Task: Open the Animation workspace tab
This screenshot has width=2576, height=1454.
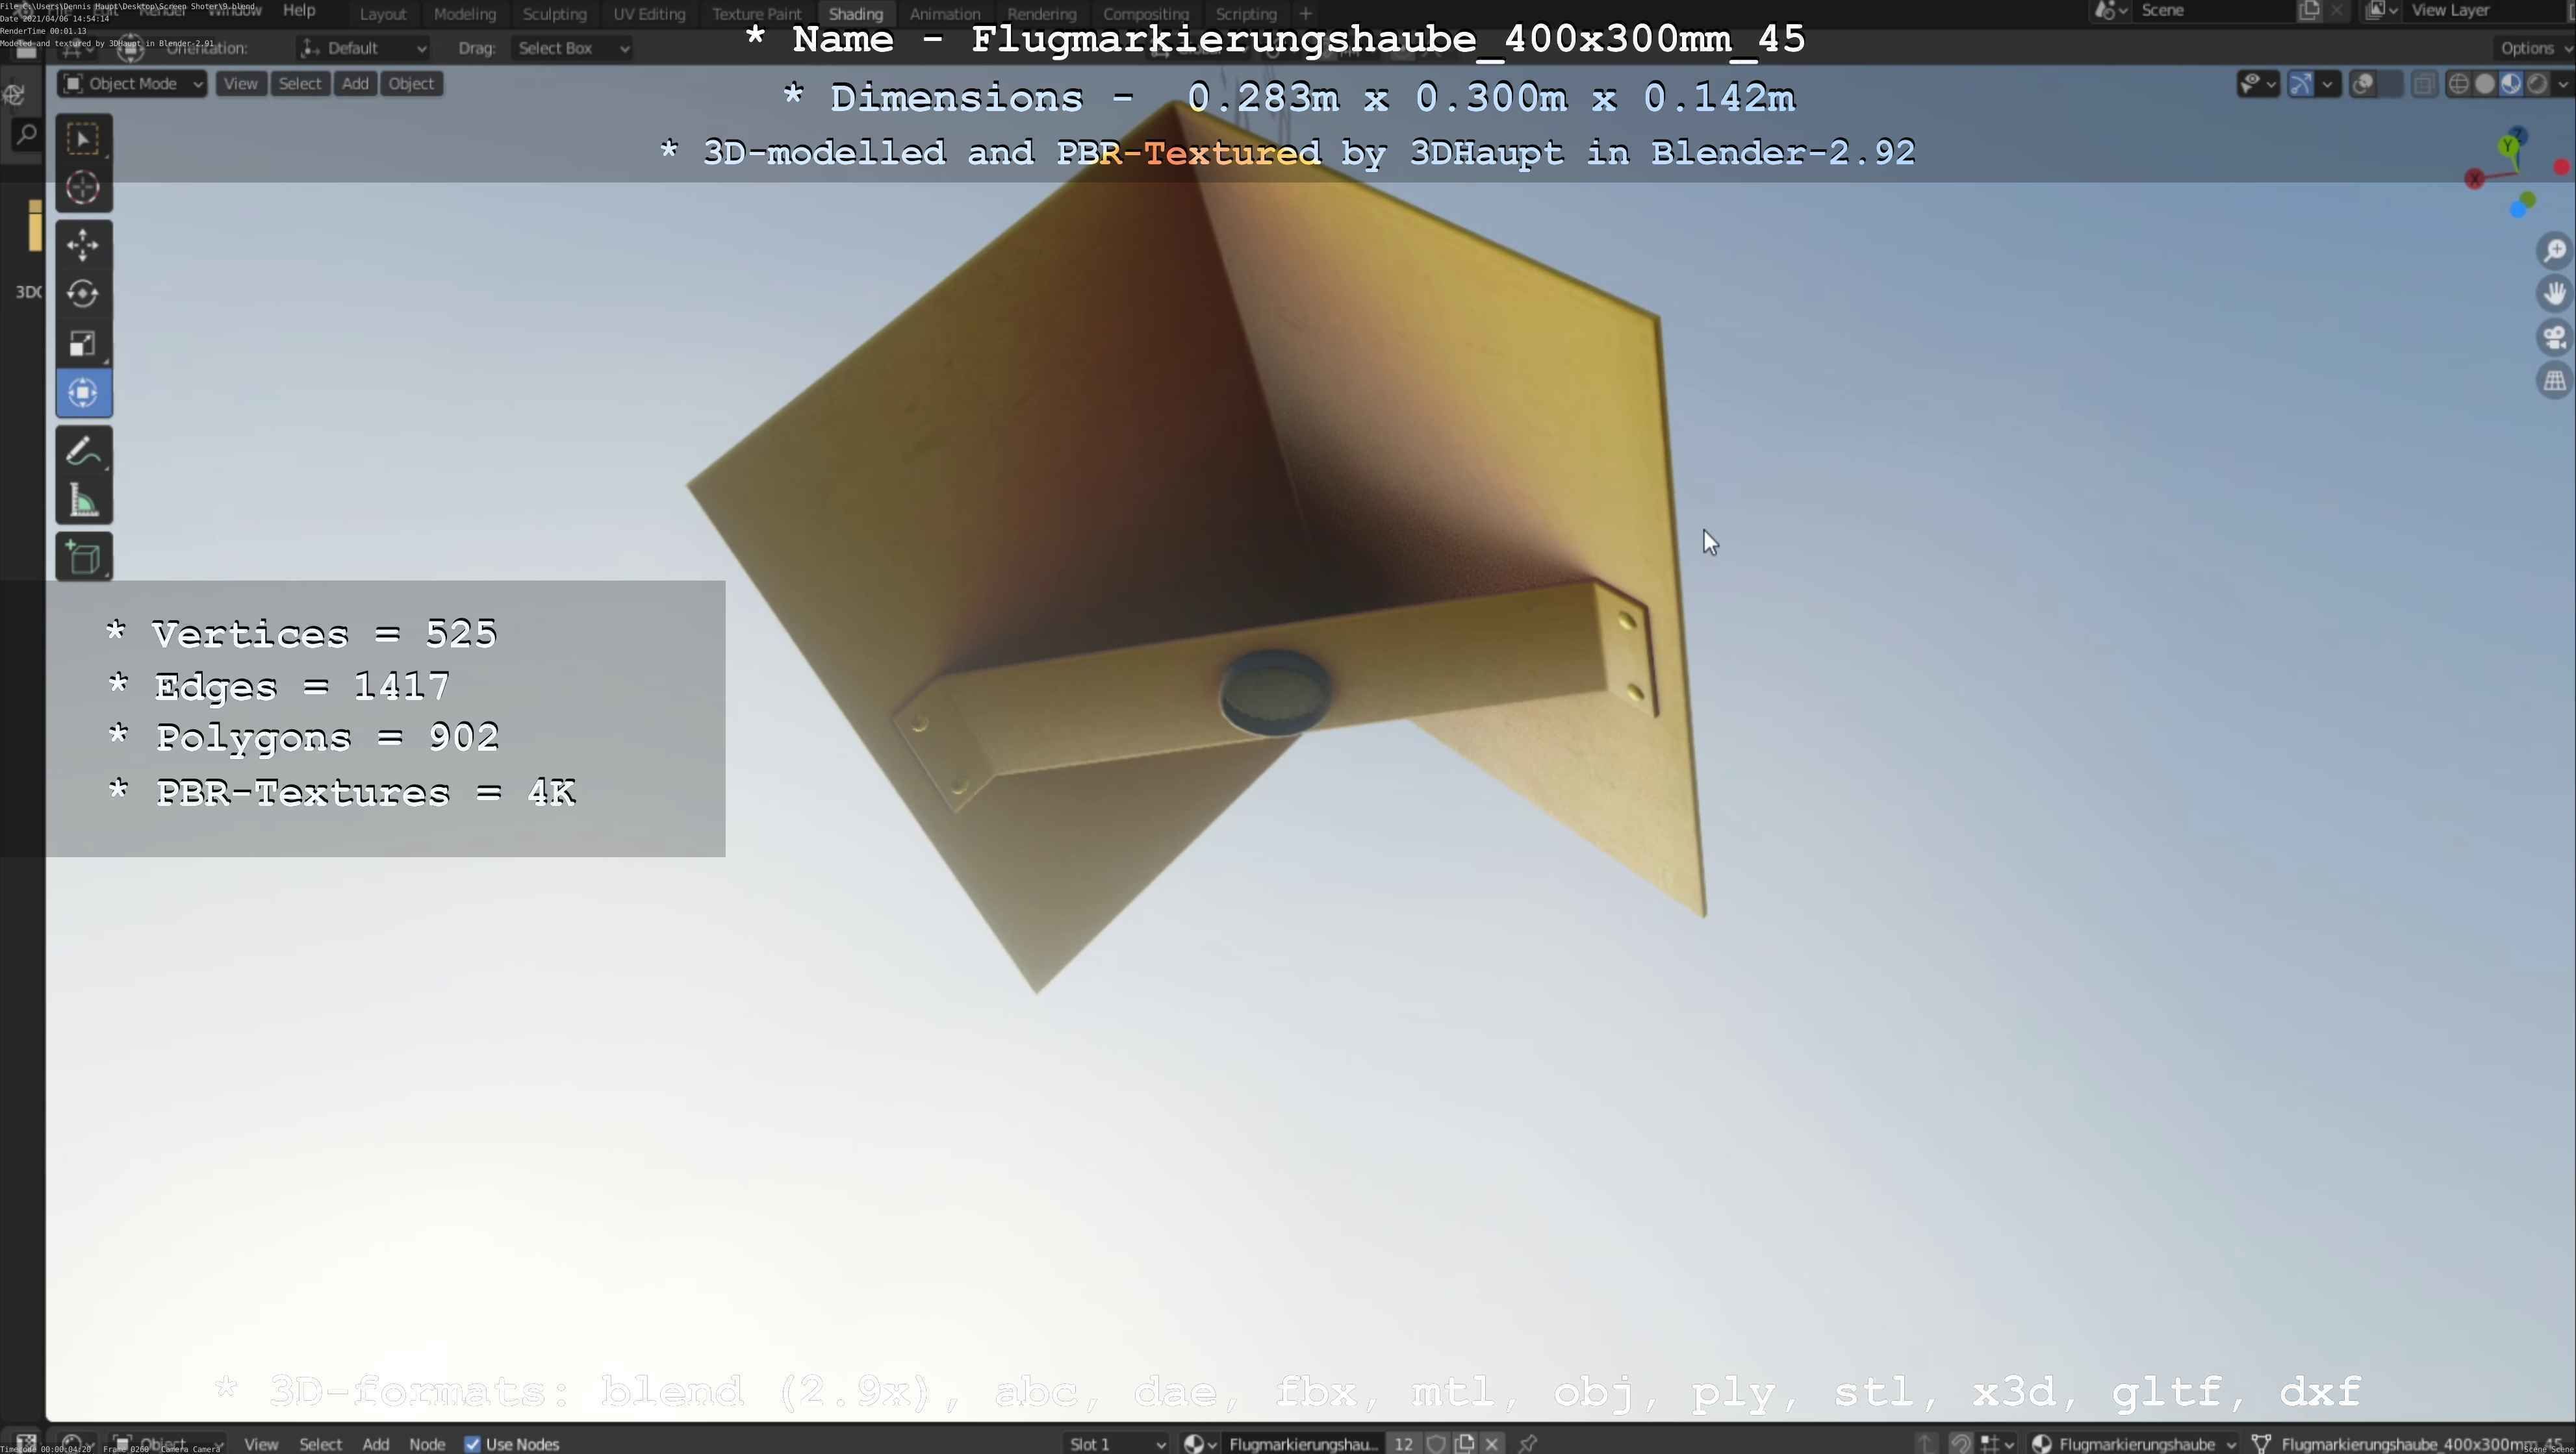Action: click(x=945, y=14)
